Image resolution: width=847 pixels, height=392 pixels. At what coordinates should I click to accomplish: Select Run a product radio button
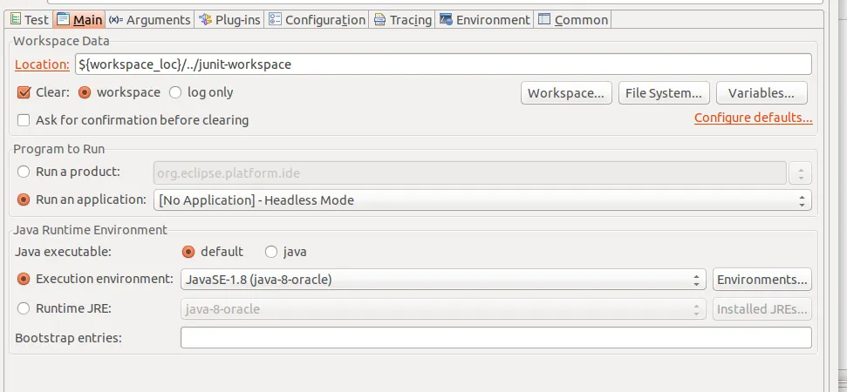(24, 172)
